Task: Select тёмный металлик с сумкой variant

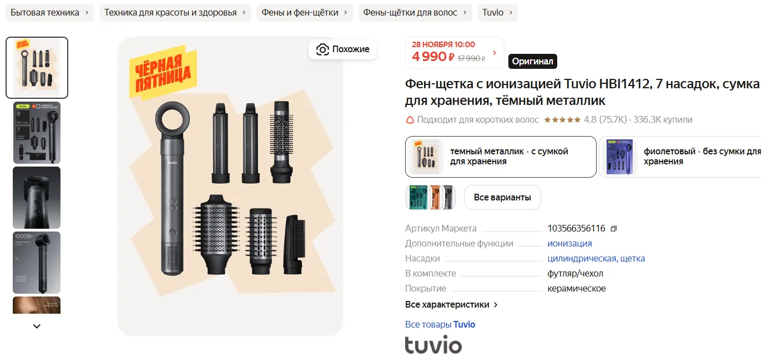Action: 500,157
